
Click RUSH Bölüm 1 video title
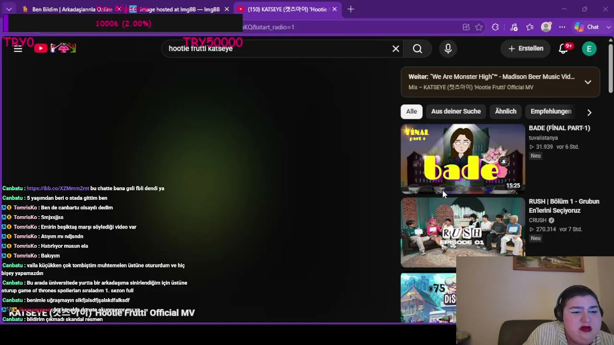(564, 206)
